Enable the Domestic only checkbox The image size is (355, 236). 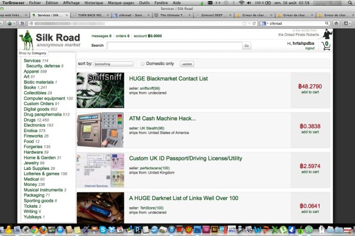pos(143,64)
